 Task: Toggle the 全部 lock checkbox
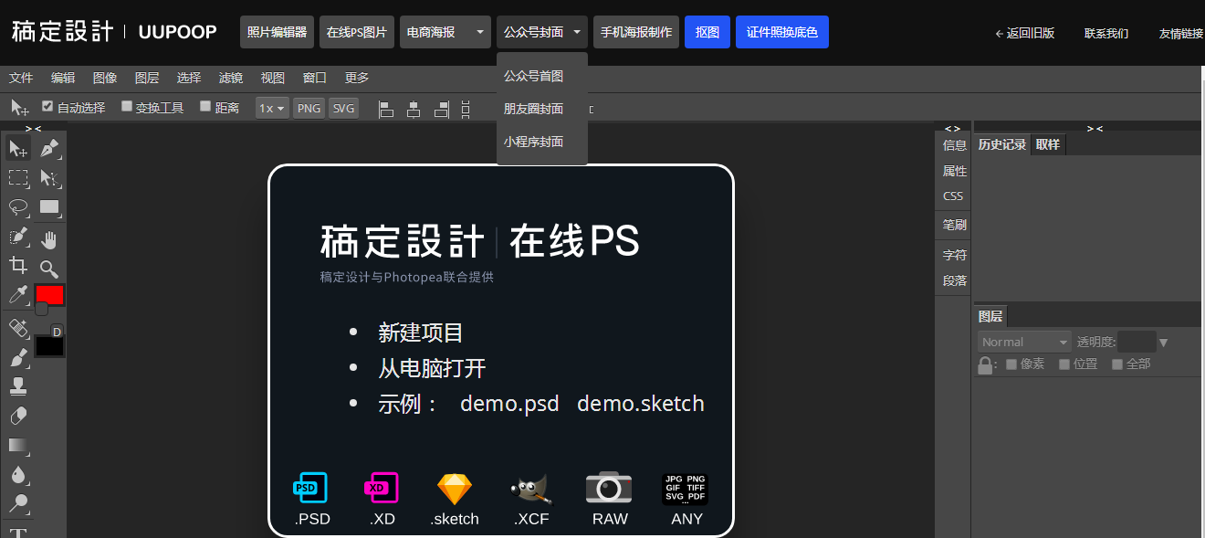point(1117,364)
